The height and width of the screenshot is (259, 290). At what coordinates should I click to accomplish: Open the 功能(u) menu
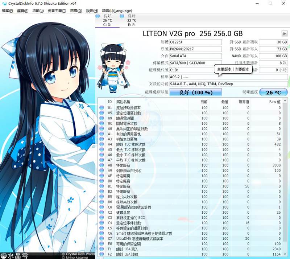pos(38,11)
